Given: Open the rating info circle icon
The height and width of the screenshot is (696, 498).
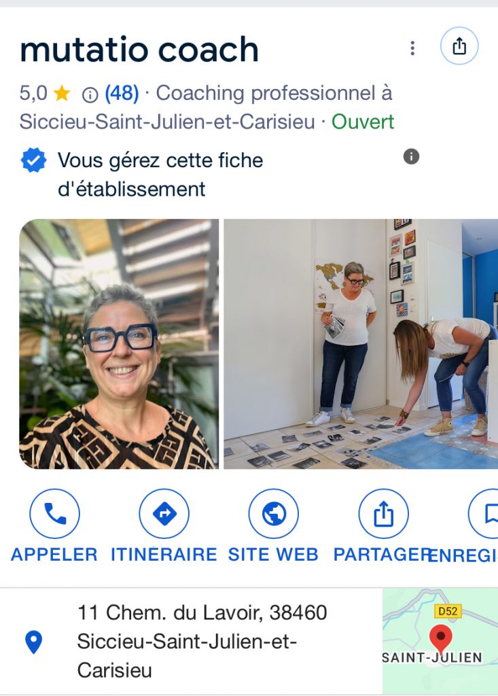Looking at the screenshot, I should [x=90, y=94].
